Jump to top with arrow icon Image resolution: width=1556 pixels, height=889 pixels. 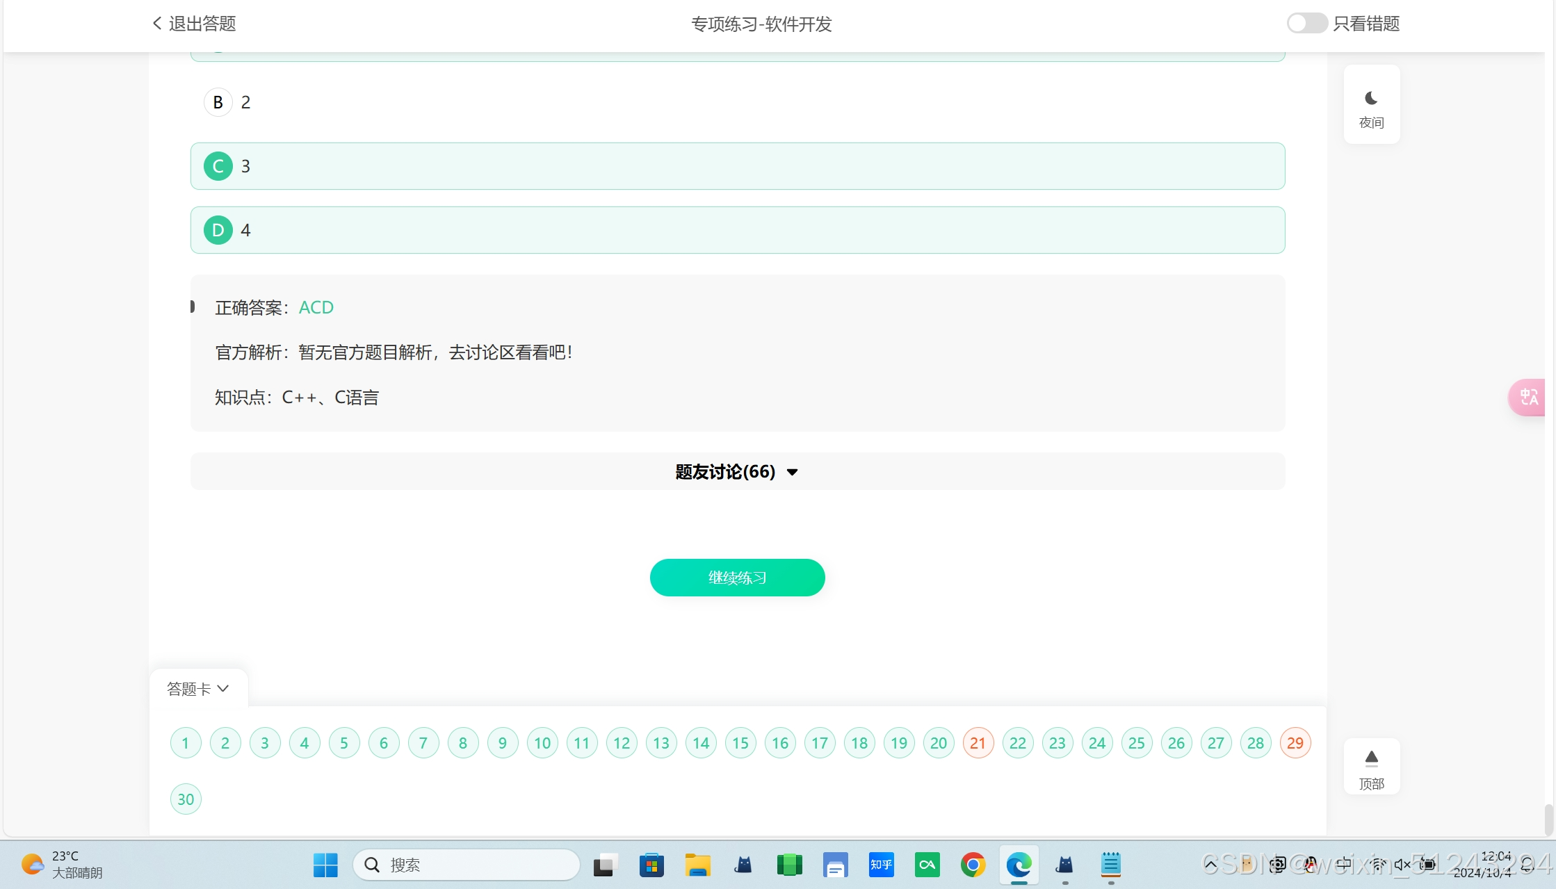(1371, 758)
